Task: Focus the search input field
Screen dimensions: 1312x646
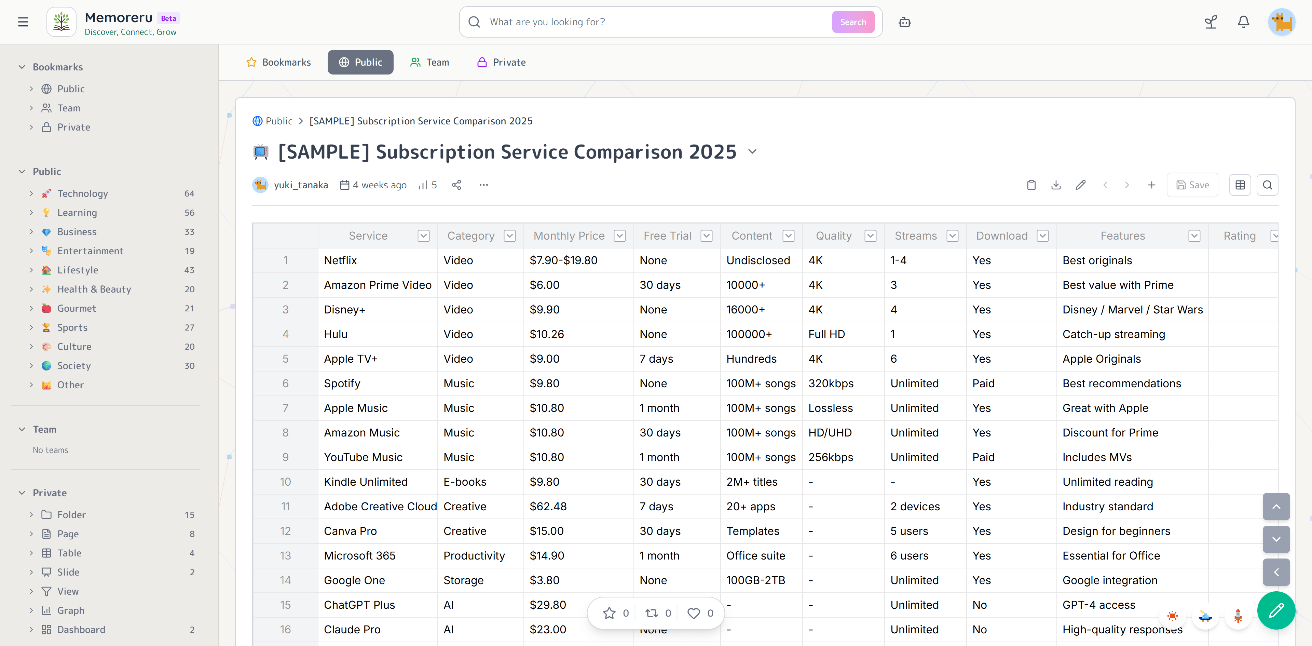Action: (x=657, y=22)
